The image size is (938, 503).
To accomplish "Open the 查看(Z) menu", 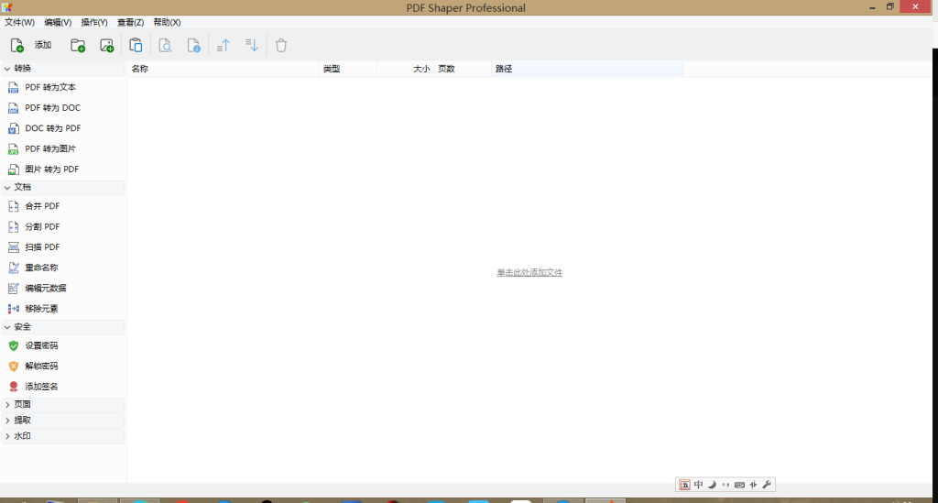I will coord(130,22).
